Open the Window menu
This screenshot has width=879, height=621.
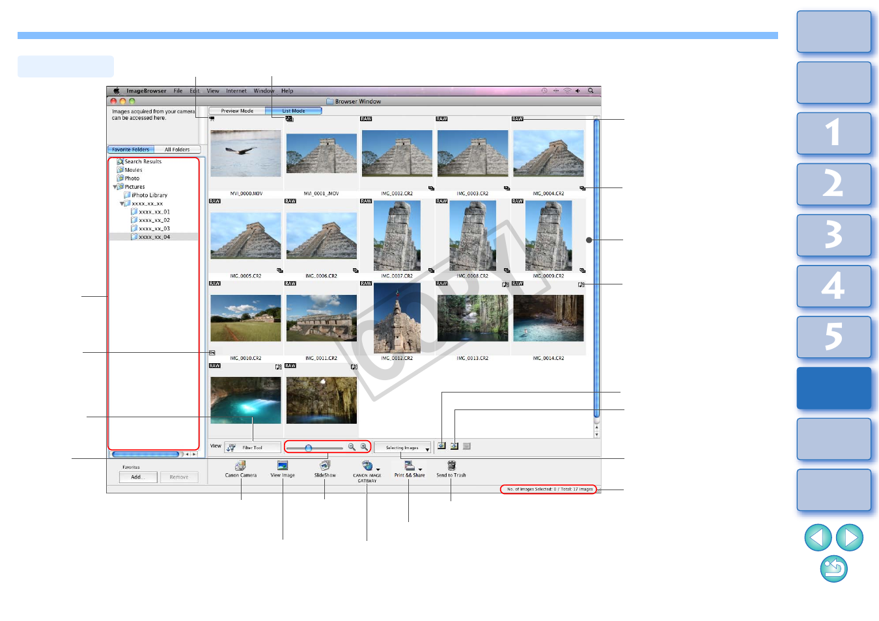264,91
